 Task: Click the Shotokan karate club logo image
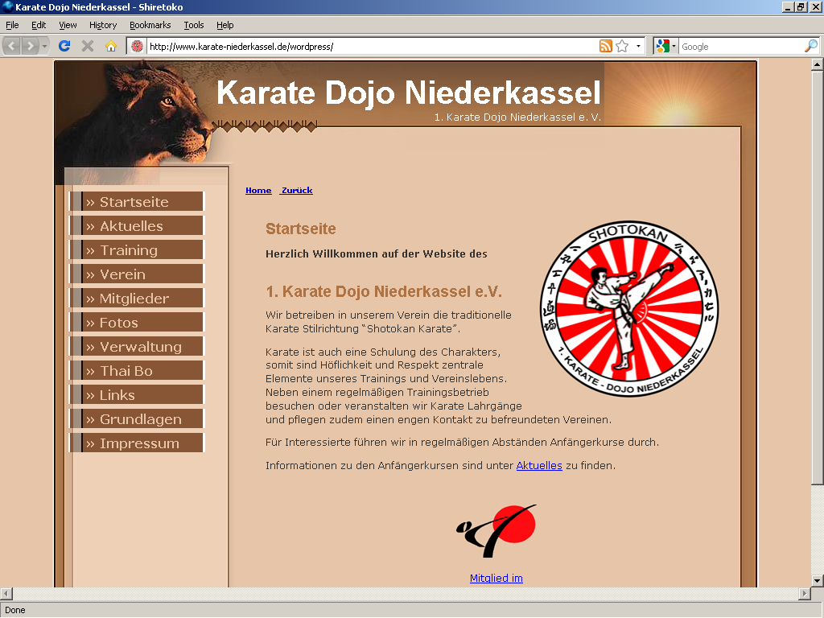628,309
